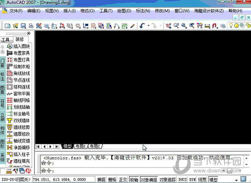
Task: Select the 插入图块 insert block tool
Action: [19, 46]
